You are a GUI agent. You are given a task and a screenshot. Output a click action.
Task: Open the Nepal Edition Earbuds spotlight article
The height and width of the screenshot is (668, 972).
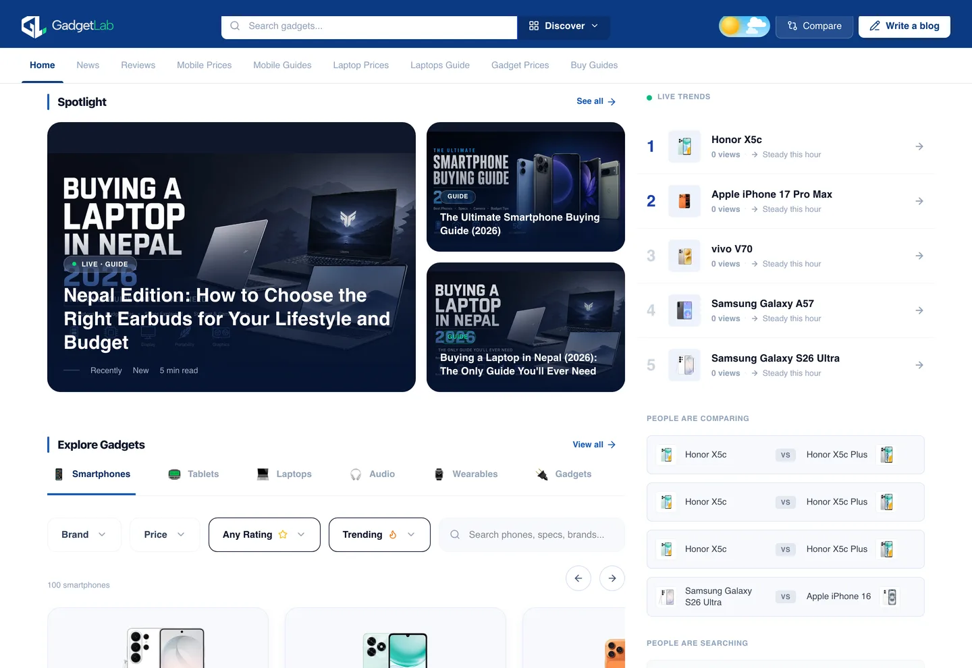(232, 257)
